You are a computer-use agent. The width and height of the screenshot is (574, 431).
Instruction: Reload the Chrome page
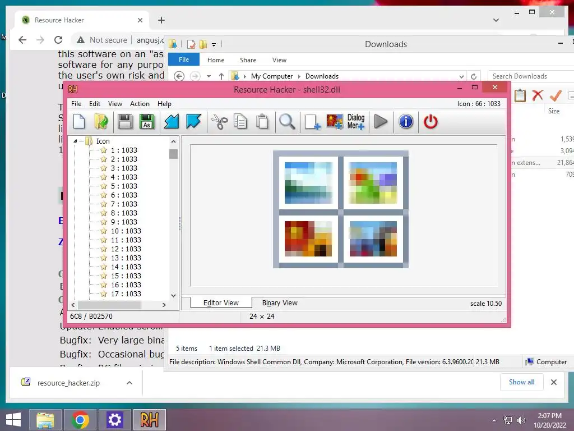click(58, 40)
